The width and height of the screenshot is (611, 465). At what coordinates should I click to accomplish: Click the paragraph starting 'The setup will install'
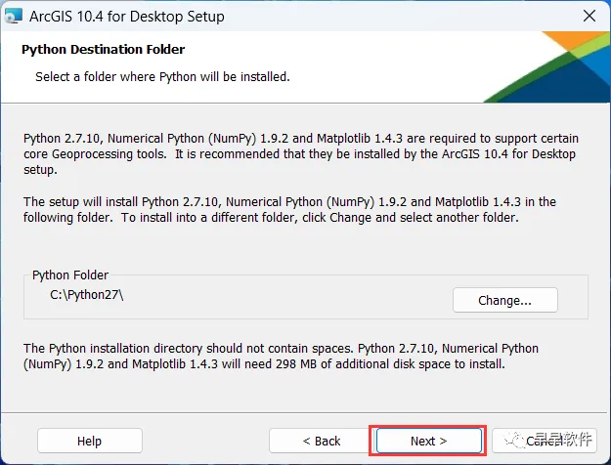[289, 210]
